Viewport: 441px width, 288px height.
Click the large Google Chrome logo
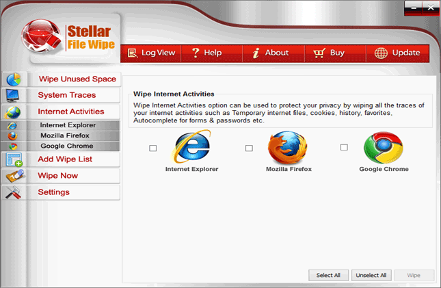(x=384, y=148)
